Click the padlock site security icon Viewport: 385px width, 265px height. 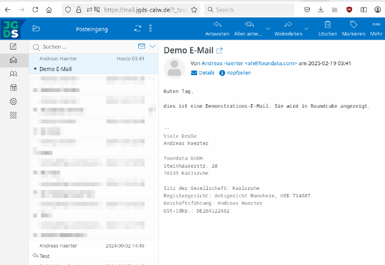coord(79,10)
